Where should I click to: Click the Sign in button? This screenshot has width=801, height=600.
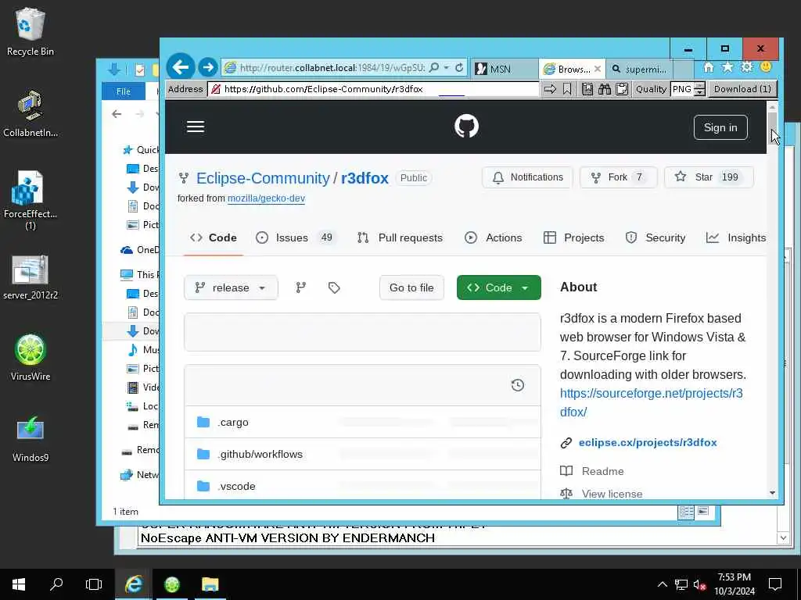point(720,127)
